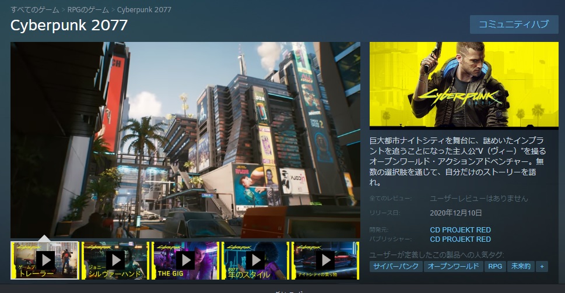Select the オープンワールド tag
This screenshot has height=293, width=565.
(x=453, y=266)
